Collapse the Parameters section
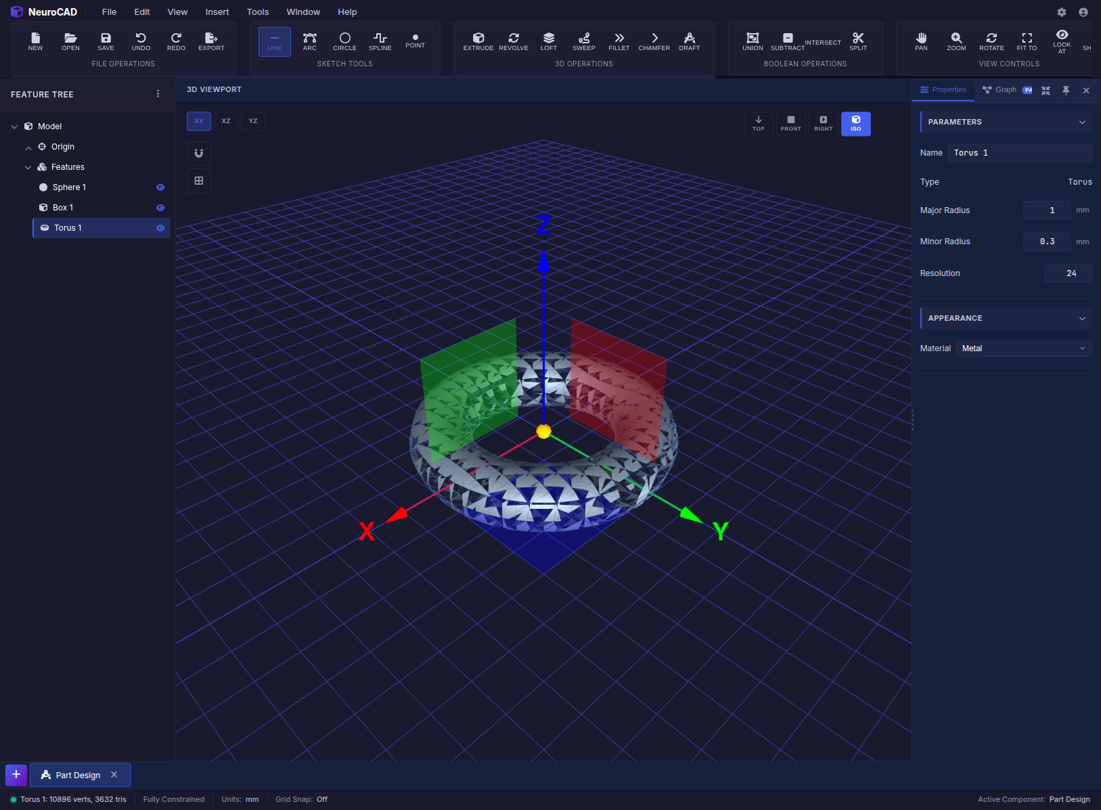The image size is (1101, 810). (1081, 122)
